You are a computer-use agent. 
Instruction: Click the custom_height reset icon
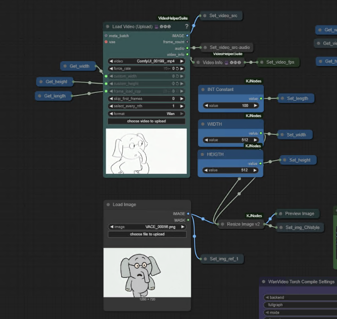(178, 84)
